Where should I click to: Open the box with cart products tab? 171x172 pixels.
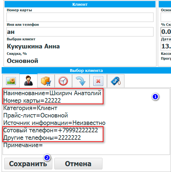click(x=46, y=81)
